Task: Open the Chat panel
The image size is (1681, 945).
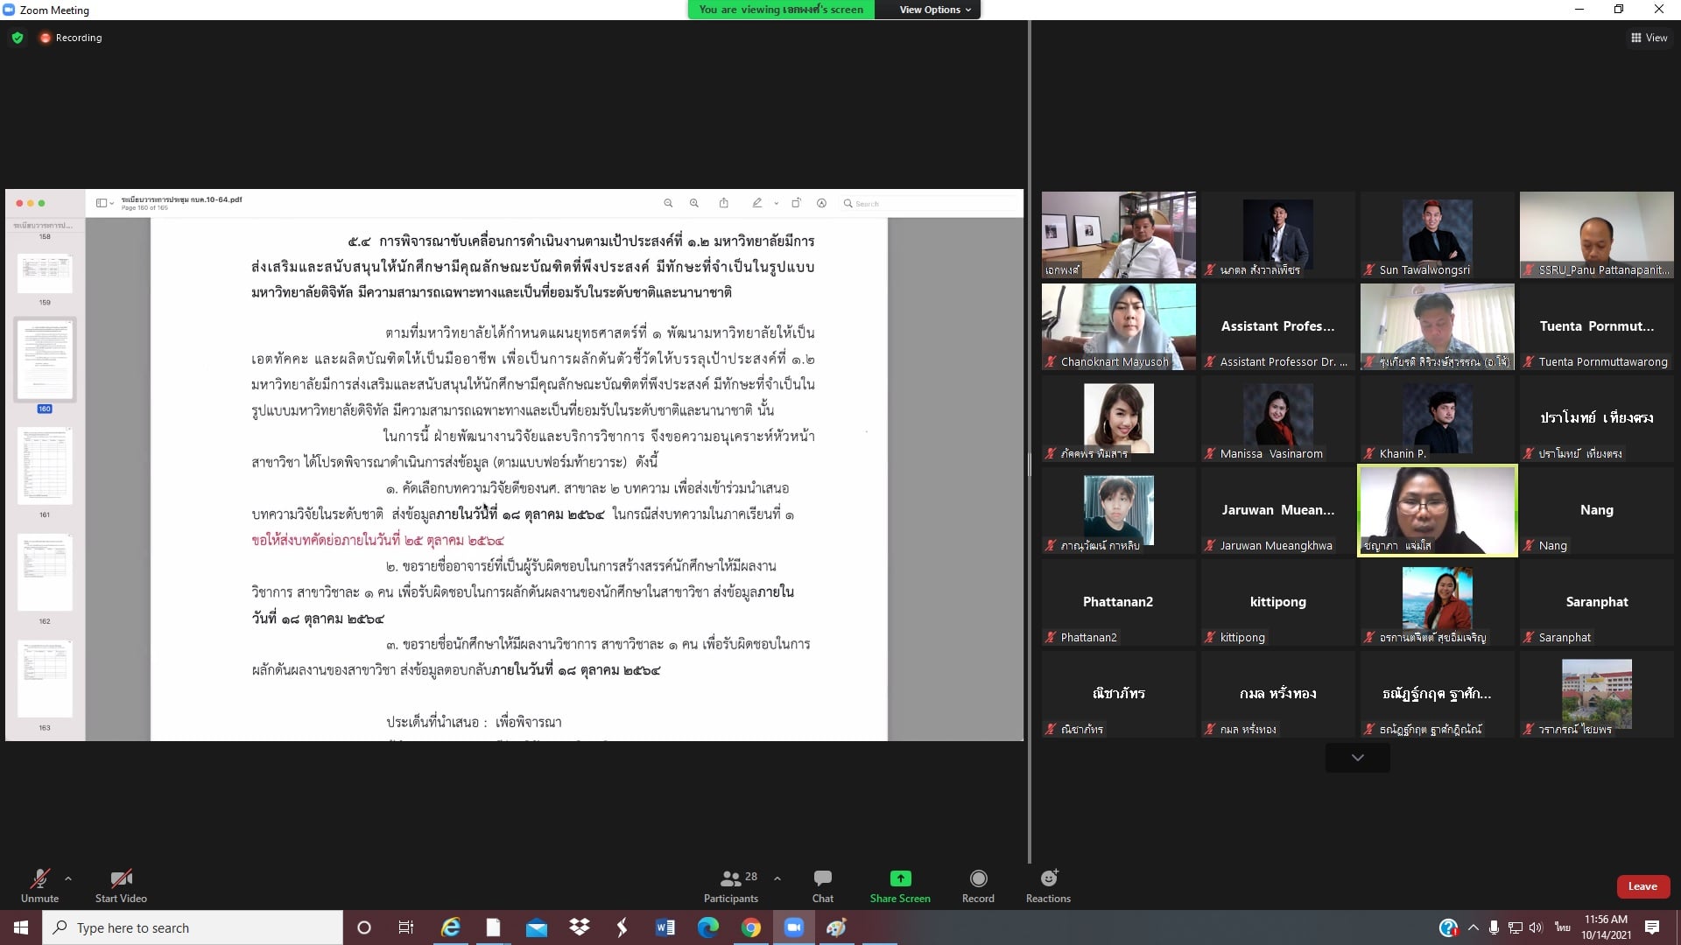Action: (822, 885)
